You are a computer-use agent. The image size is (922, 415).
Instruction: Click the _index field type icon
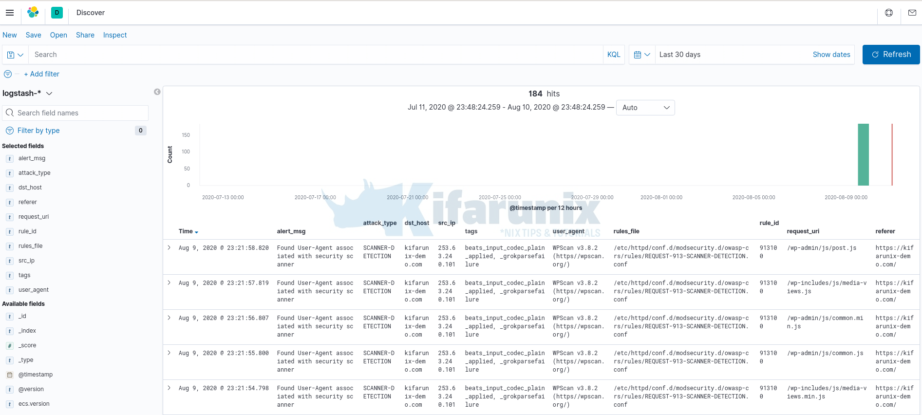click(x=10, y=331)
